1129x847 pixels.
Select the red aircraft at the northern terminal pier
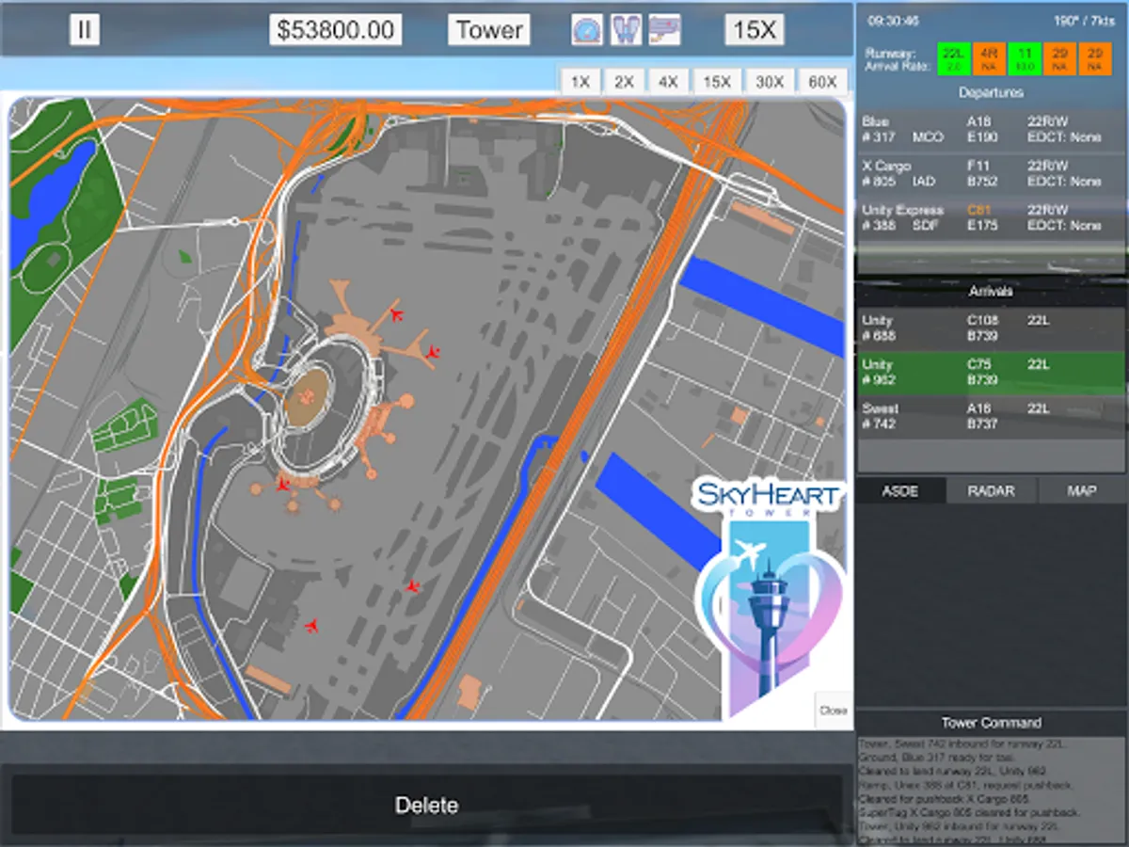tap(396, 314)
